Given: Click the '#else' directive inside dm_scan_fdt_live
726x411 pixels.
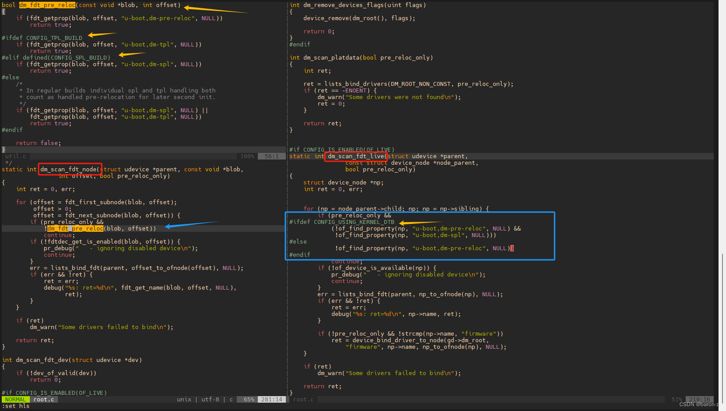Looking at the screenshot, I should [x=298, y=241].
